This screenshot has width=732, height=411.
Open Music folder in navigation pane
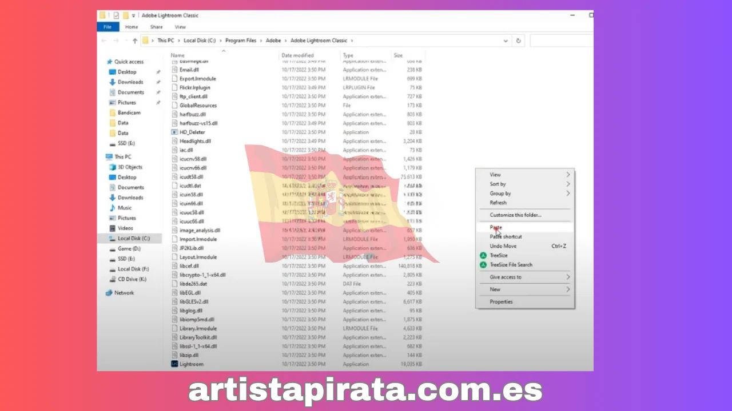tap(120, 208)
